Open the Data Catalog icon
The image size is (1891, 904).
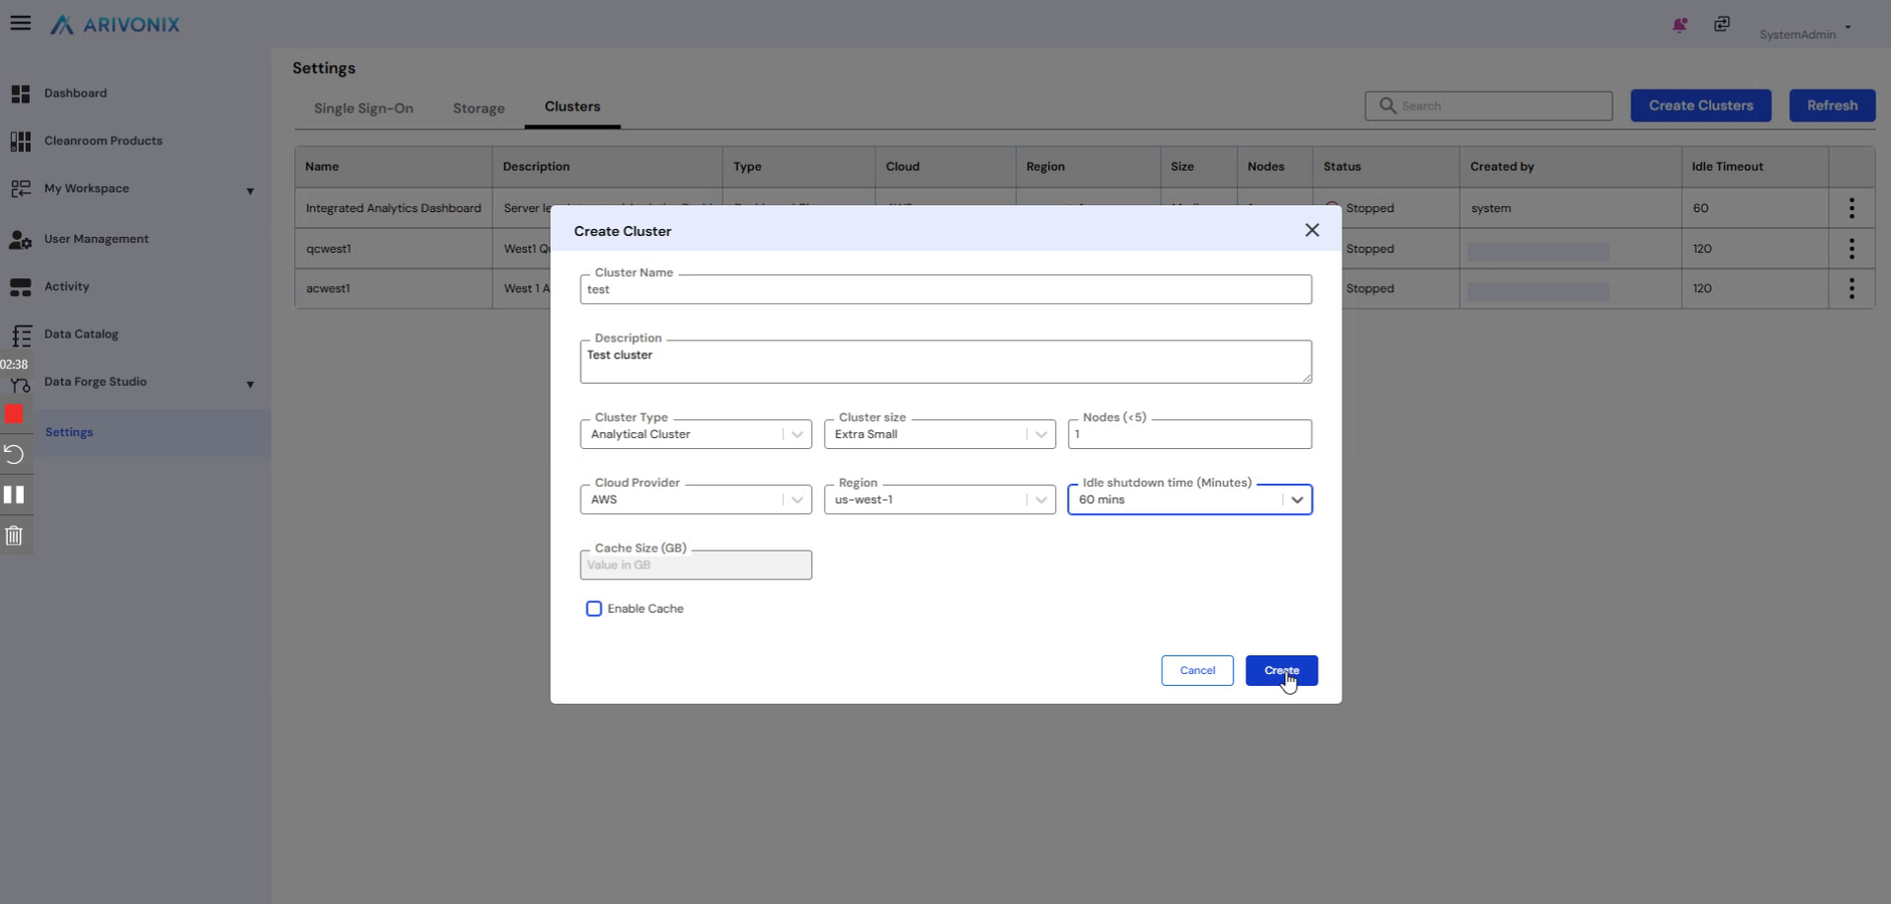(21, 336)
